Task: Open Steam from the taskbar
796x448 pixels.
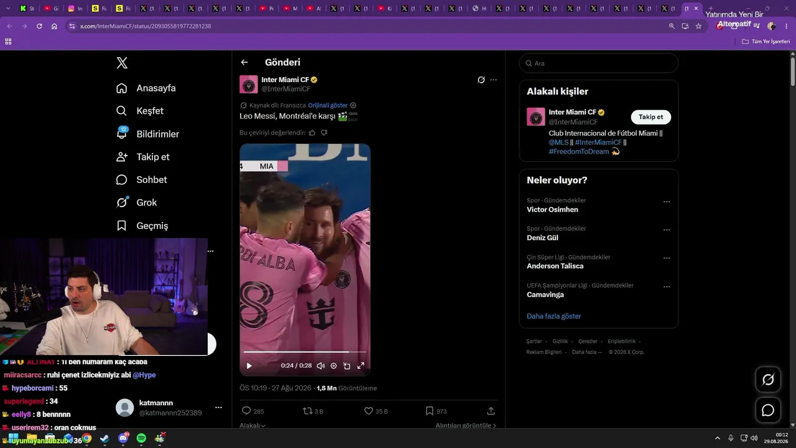Action: point(104,439)
